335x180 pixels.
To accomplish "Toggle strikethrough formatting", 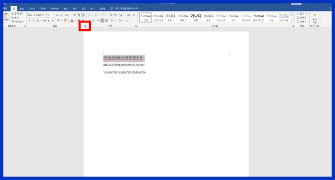I will 45,21.
